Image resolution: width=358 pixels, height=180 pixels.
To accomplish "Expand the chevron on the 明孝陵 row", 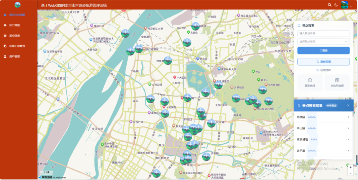I will pos(348,117).
